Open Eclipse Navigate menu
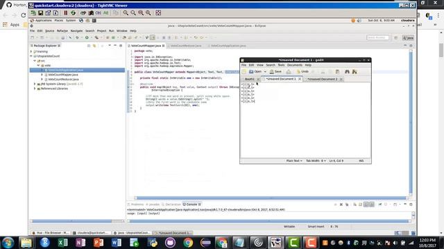The image size is (444, 249). pyautogui.click(x=76, y=30)
